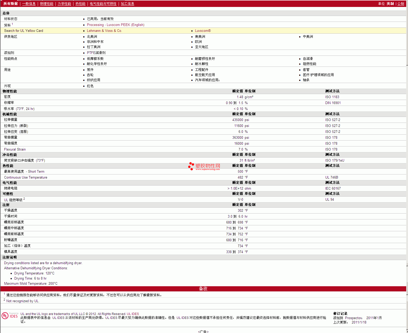This screenshot has height=333, width=408.
Task: Click Continuous Use Temperature row label
Action: click(x=26, y=177)
